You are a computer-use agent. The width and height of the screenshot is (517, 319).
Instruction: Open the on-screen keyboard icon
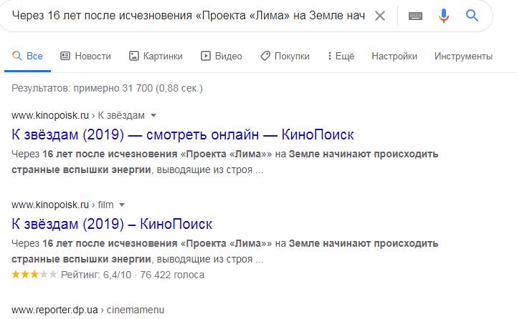click(x=415, y=16)
